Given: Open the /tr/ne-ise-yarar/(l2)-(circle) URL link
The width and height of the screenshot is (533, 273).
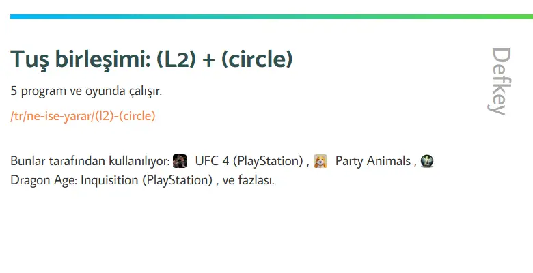Looking at the screenshot, I should 83,116.
